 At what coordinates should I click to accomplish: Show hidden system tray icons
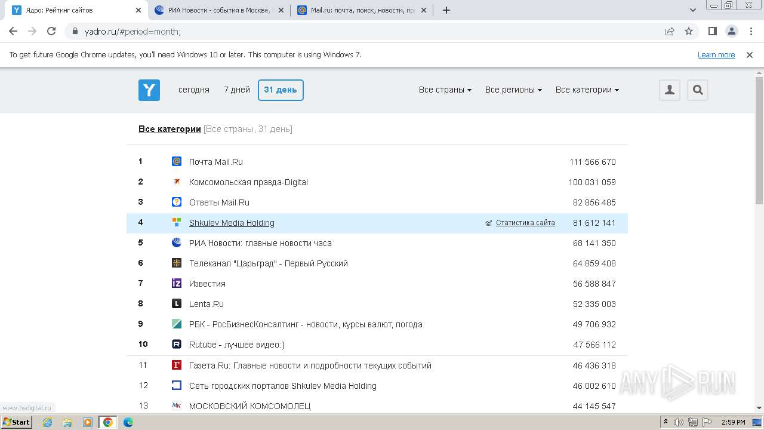[x=666, y=422]
